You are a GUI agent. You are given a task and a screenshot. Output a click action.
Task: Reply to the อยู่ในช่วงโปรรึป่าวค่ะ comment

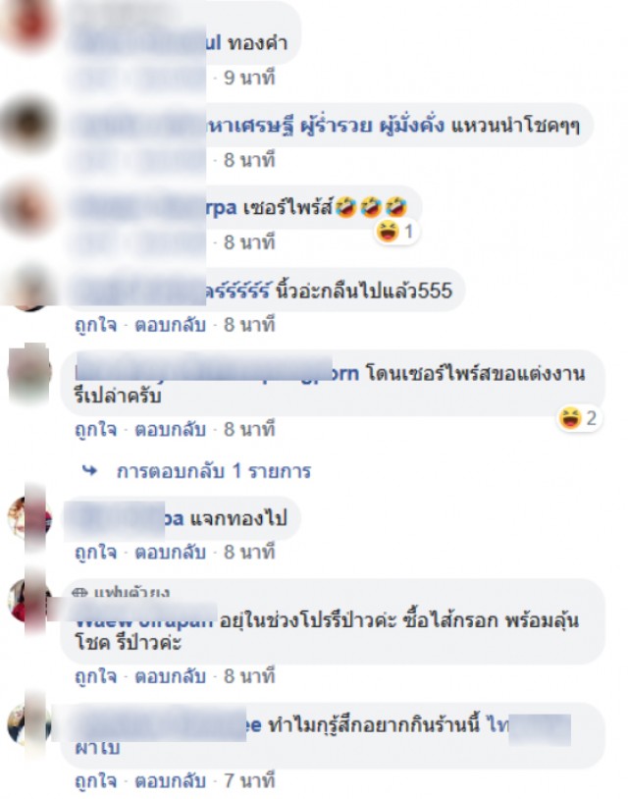click(170, 676)
